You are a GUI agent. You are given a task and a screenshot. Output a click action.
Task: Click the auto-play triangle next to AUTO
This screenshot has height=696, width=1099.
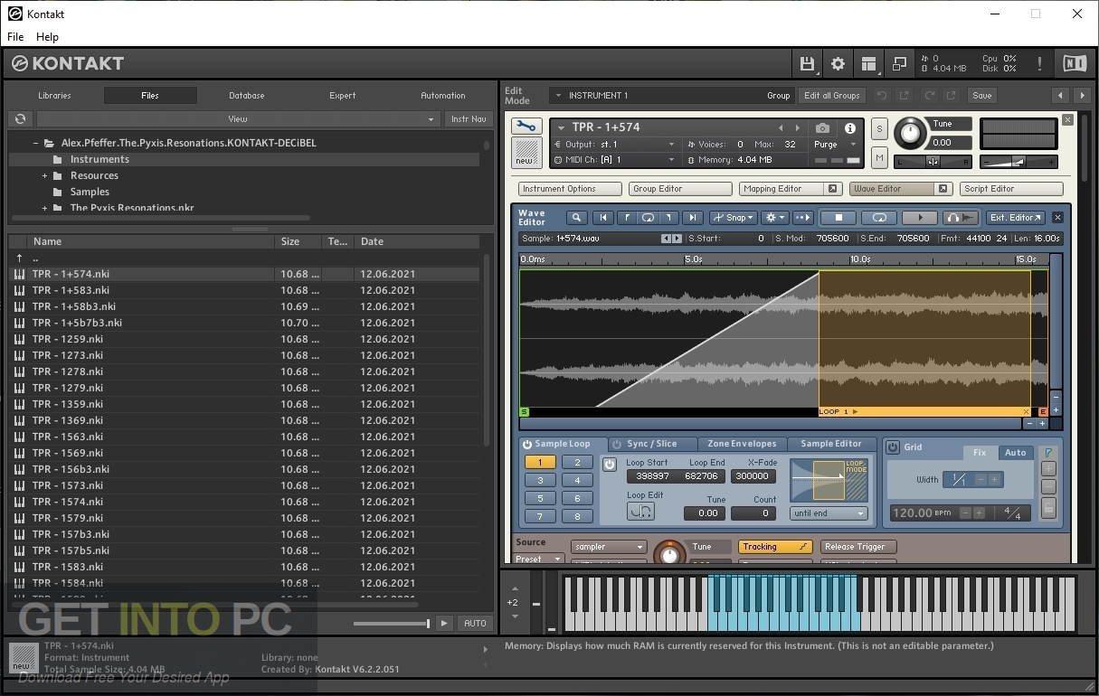pos(444,623)
